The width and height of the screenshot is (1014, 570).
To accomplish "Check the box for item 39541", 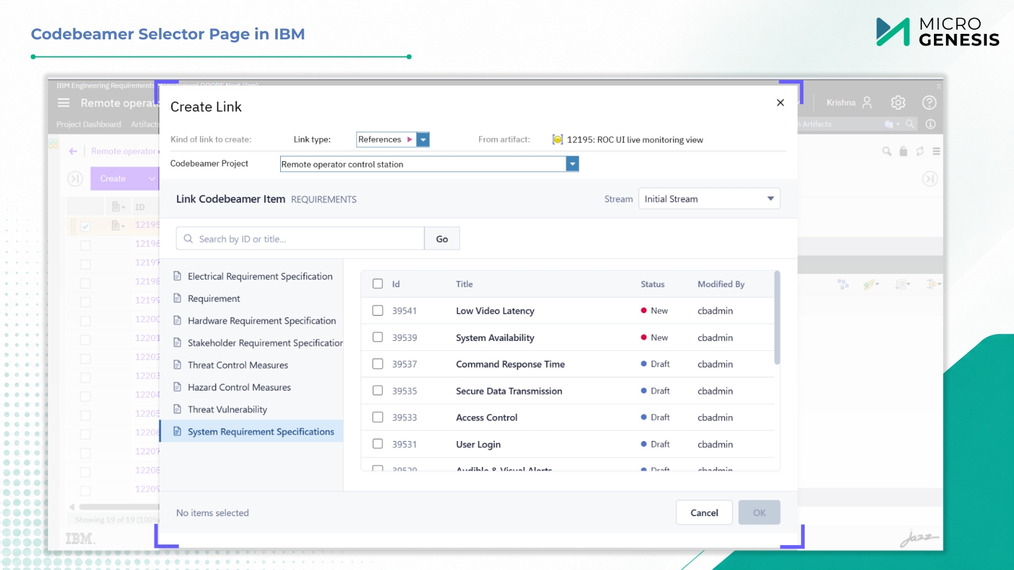I will (x=378, y=310).
